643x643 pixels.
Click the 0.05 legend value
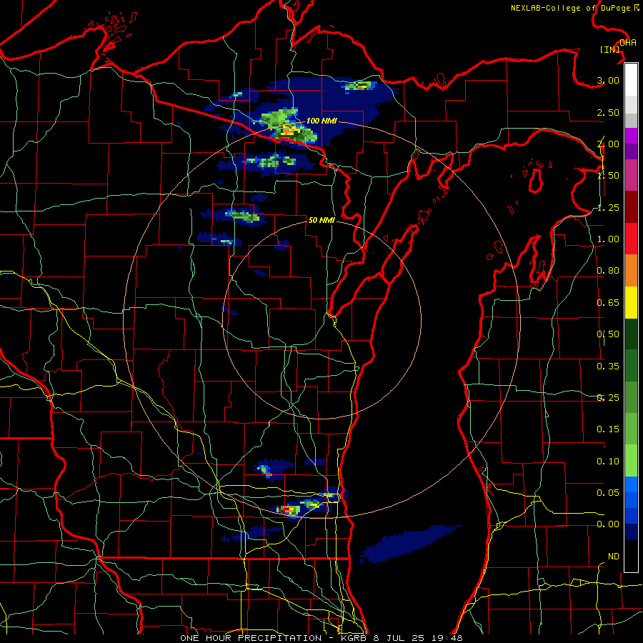(x=608, y=492)
